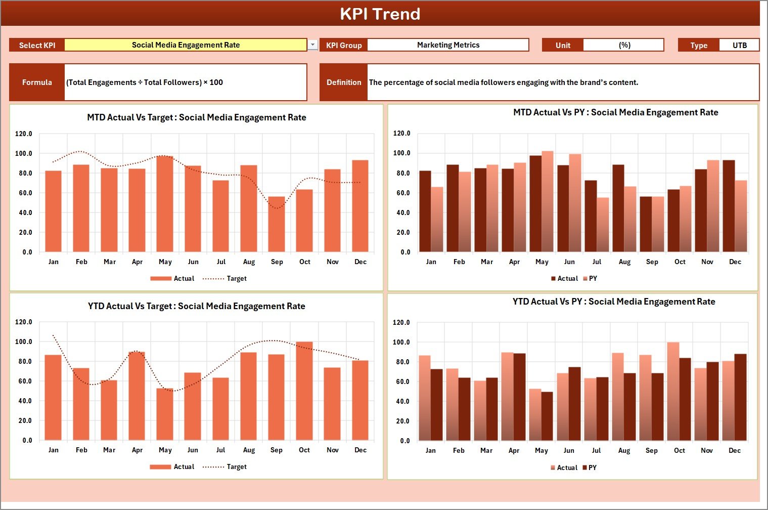This screenshot has height=510, width=768.
Task: Select the yellow Social Media Engagement Rate field
Action: [x=186, y=45]
